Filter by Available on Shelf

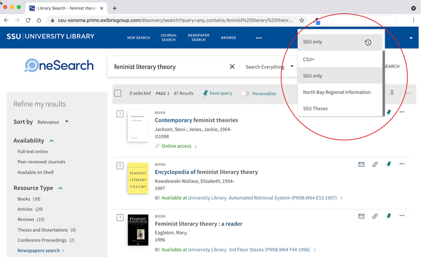(36, 172)
